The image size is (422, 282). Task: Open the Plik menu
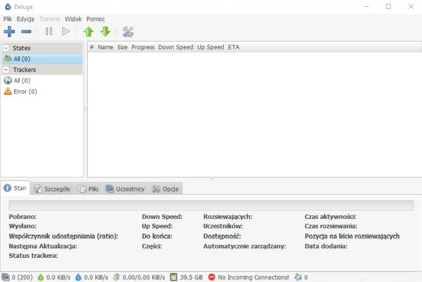7,19
